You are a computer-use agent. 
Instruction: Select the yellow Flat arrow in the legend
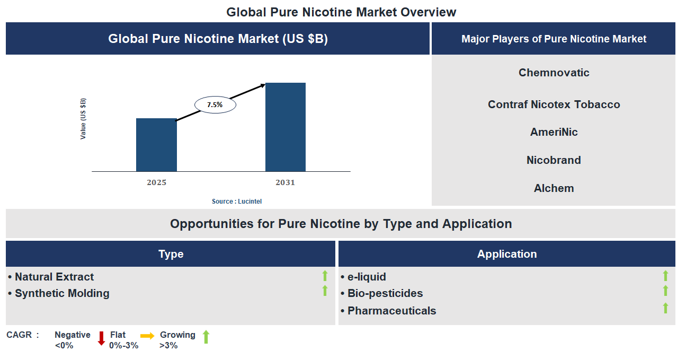click(147, 336)
